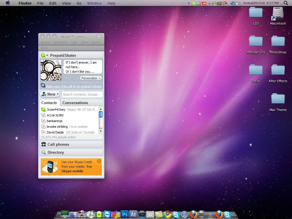
Task: Click the telephone icon on Call phones
Action: pyautogui.click(x=44, y=144)
